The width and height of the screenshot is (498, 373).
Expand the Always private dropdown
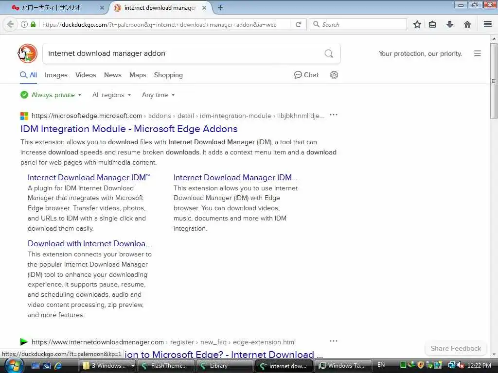tap(51, 95)
